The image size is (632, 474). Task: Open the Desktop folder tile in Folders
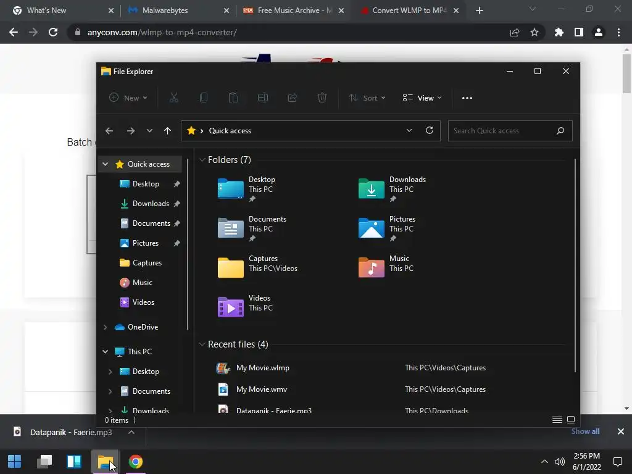tap(247, 189)
